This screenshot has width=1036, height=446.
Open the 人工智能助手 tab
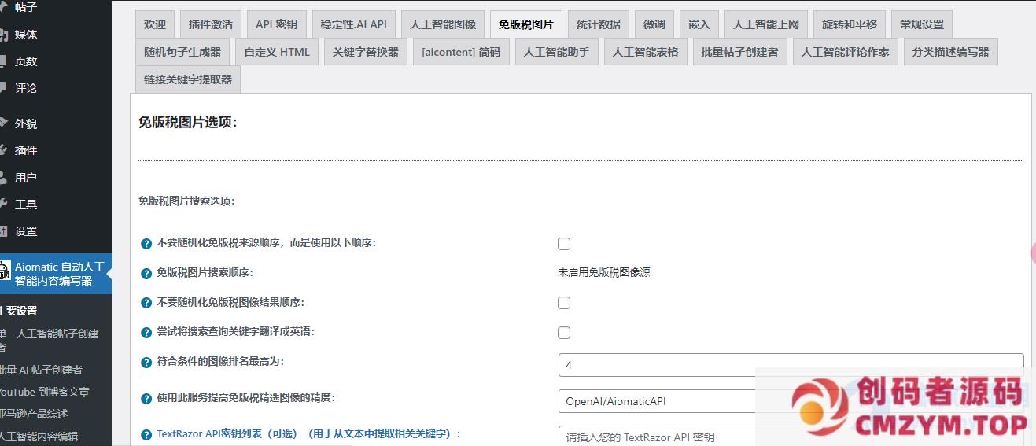pyautogui.click(x=556, y=53)
